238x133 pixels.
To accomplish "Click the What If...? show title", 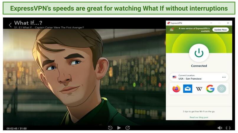I will [x=28, y=23].
